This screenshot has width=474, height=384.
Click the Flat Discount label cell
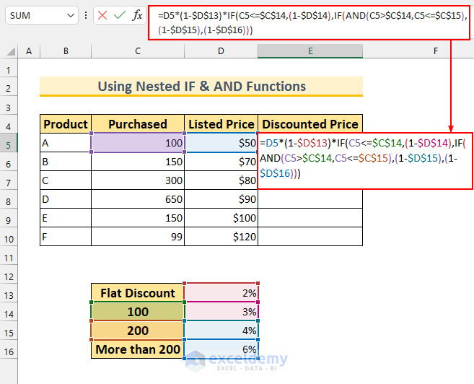[x=137, y=293]
